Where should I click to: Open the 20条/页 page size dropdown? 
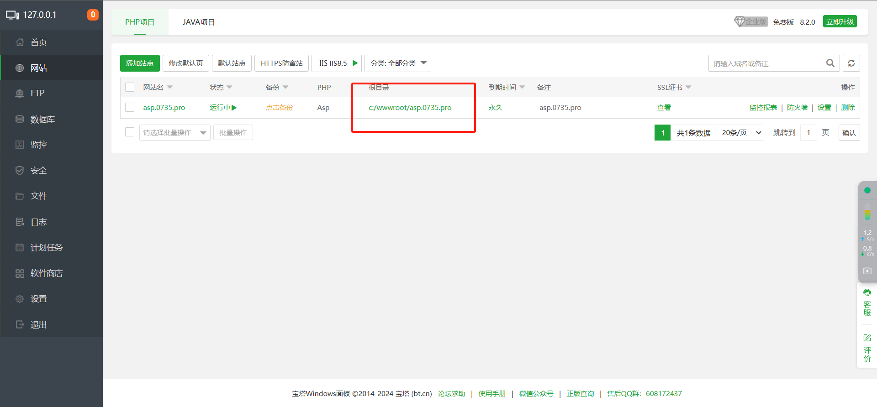pos(740,132)
